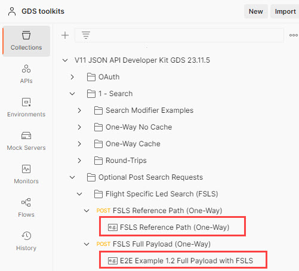This screenshot has height=271, width=299.
Task: Open the Collections sidebar tab
Action: 26,41
